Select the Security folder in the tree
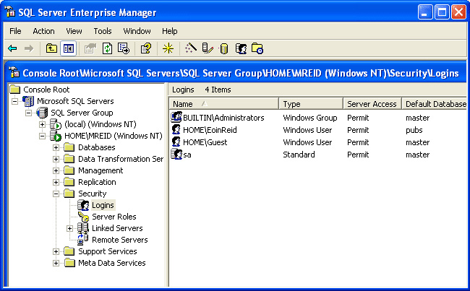Screen dimensions: 470x291 tap(93, 194)
